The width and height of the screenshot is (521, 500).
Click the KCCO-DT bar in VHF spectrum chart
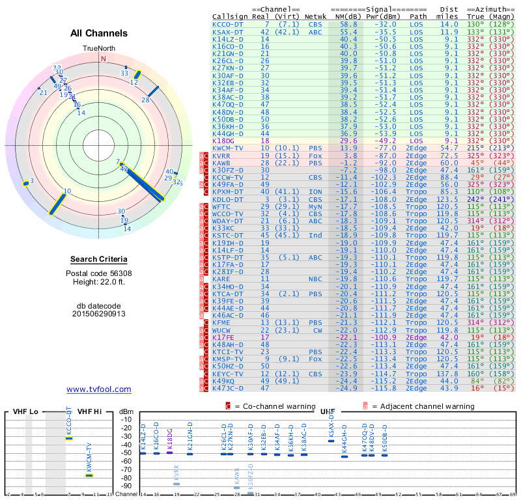point(69,438)
